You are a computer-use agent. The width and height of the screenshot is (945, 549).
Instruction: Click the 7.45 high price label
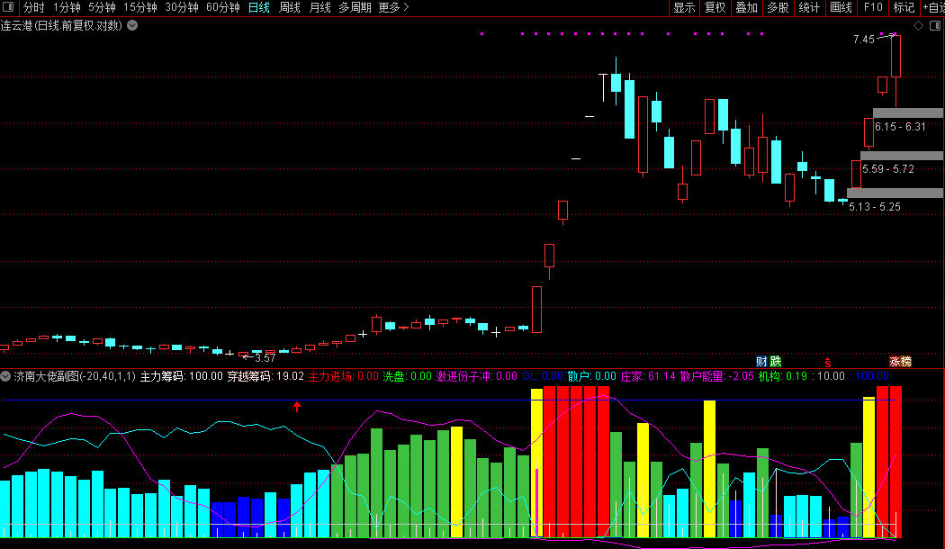pyautogui.click(x=864, y=40)
